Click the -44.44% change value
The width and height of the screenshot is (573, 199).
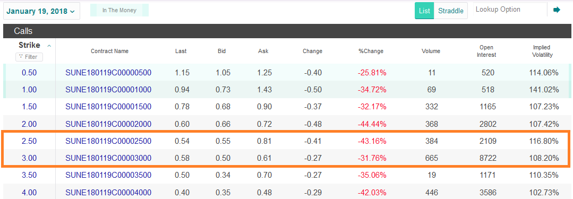pos(372,124)
